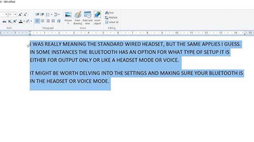This screenshot has width=254, height=142.
Task: Insert a Paint drawing
Action: [x=78, y=18]
